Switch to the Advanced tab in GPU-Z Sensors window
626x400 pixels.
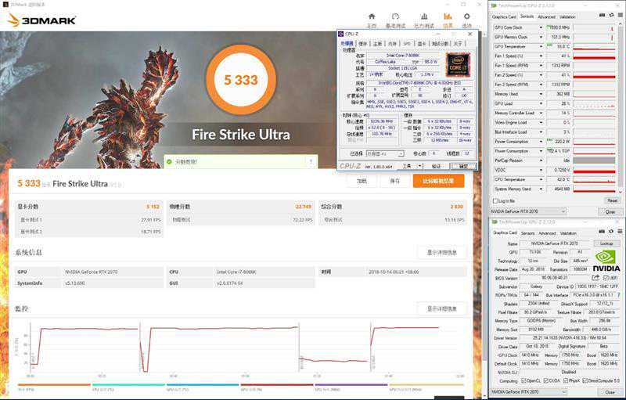click(x=545, y=16)
